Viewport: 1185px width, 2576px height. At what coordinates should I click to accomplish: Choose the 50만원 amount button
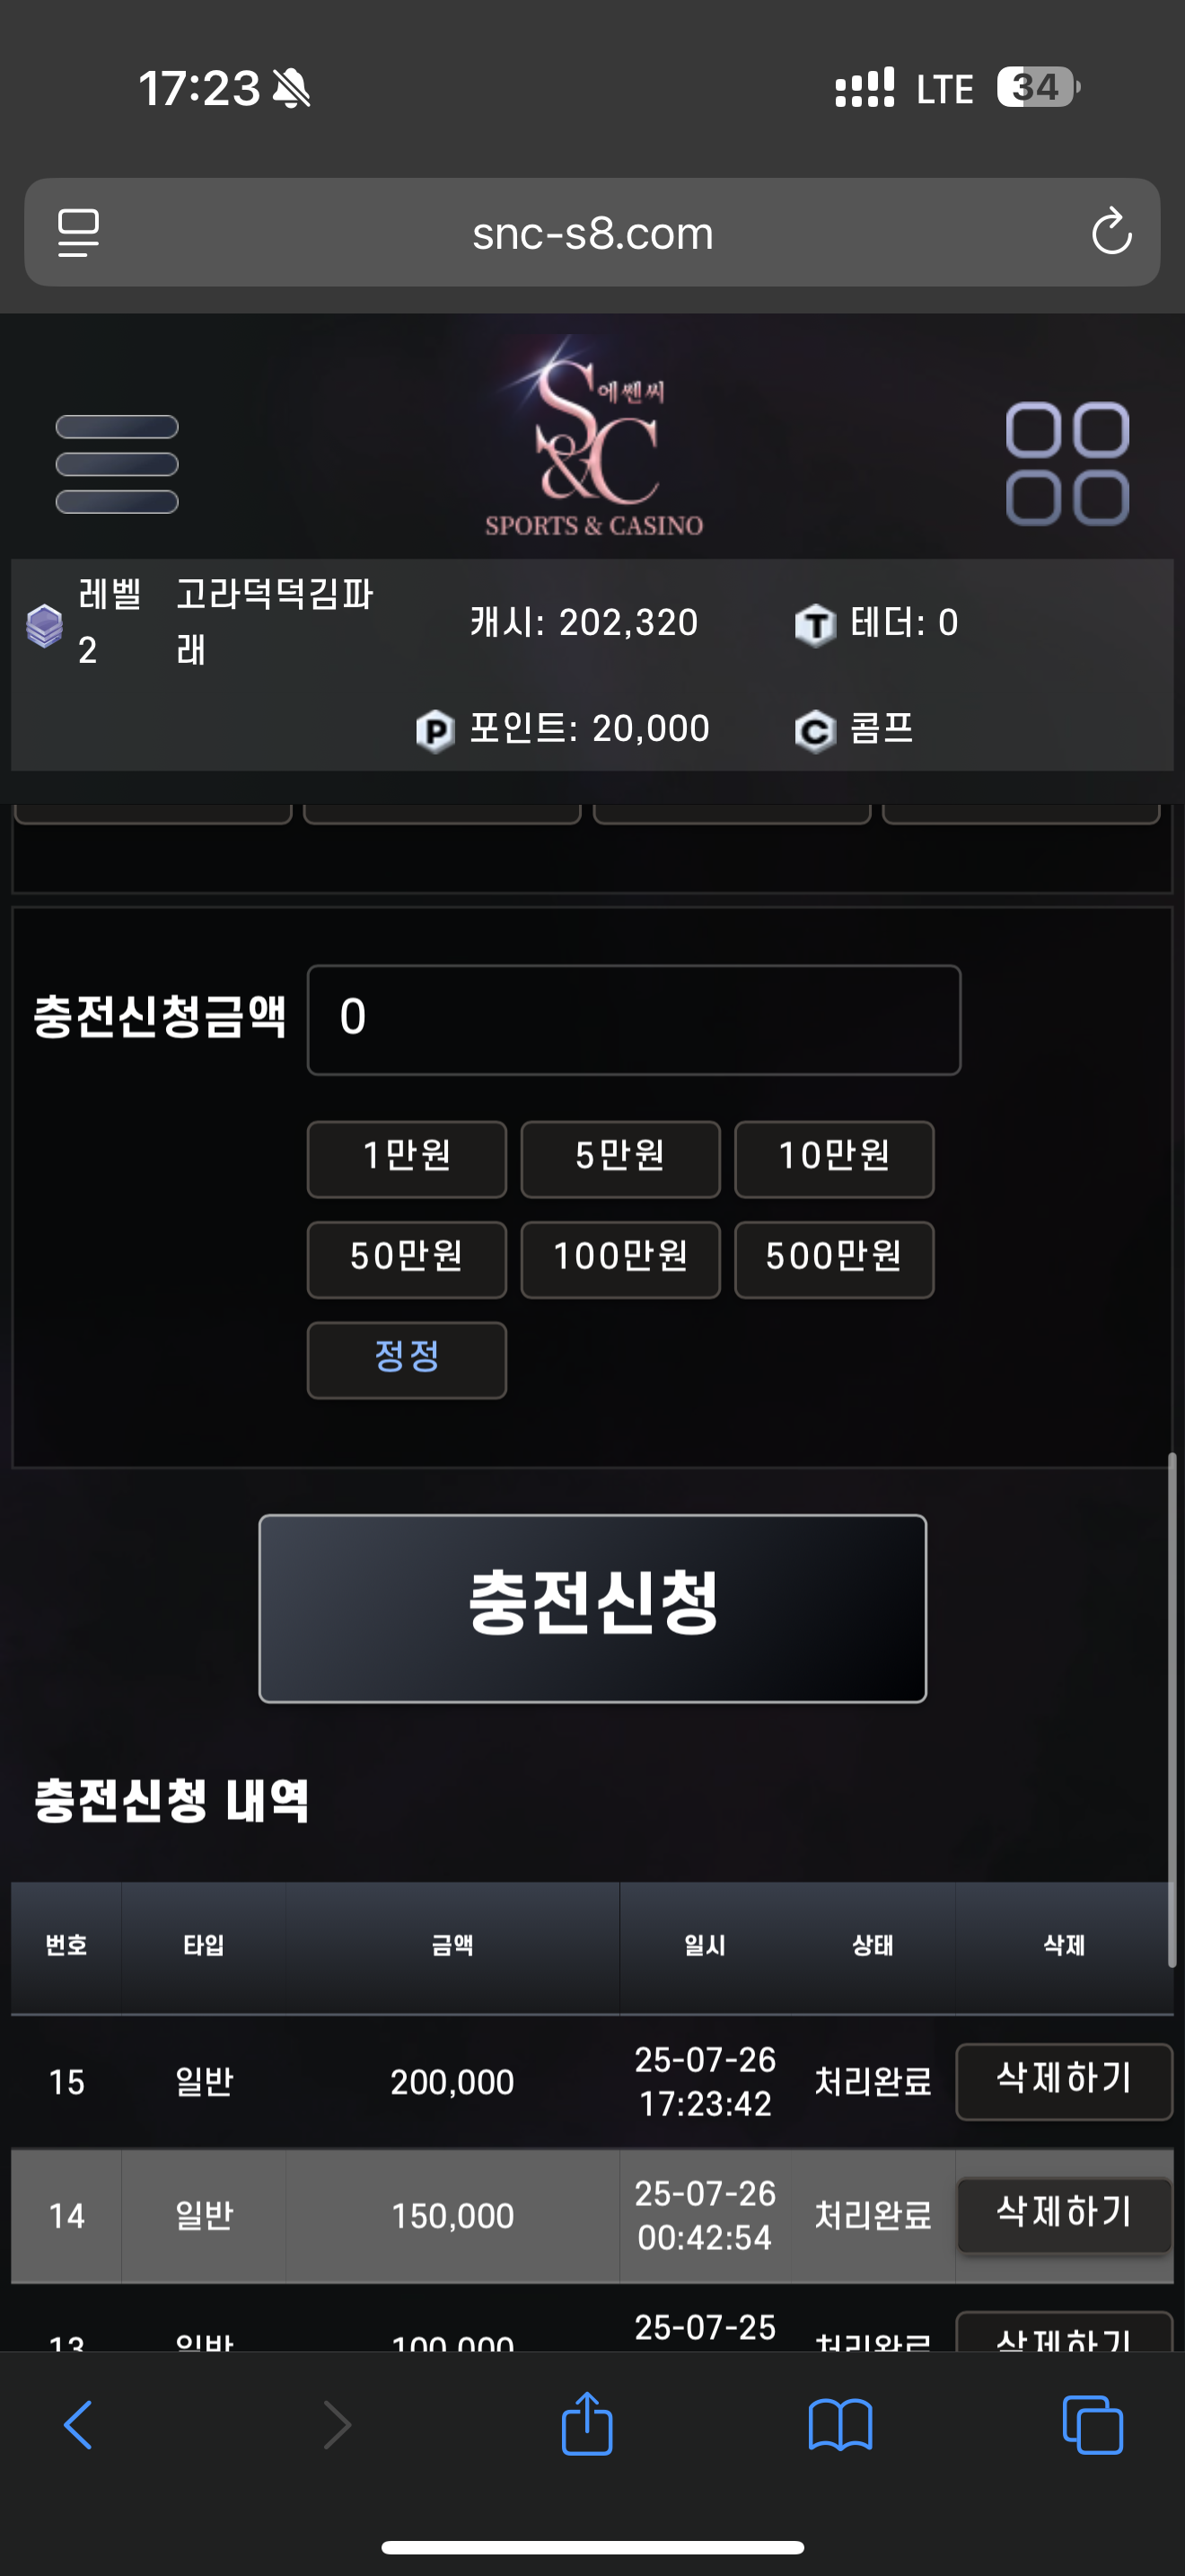(407, 1260)
